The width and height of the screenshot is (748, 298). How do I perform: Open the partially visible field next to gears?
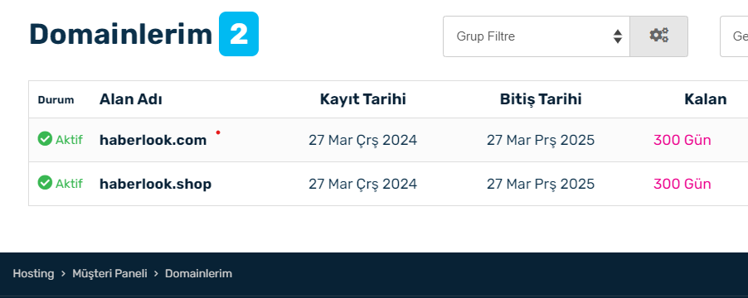coord(734,36)
